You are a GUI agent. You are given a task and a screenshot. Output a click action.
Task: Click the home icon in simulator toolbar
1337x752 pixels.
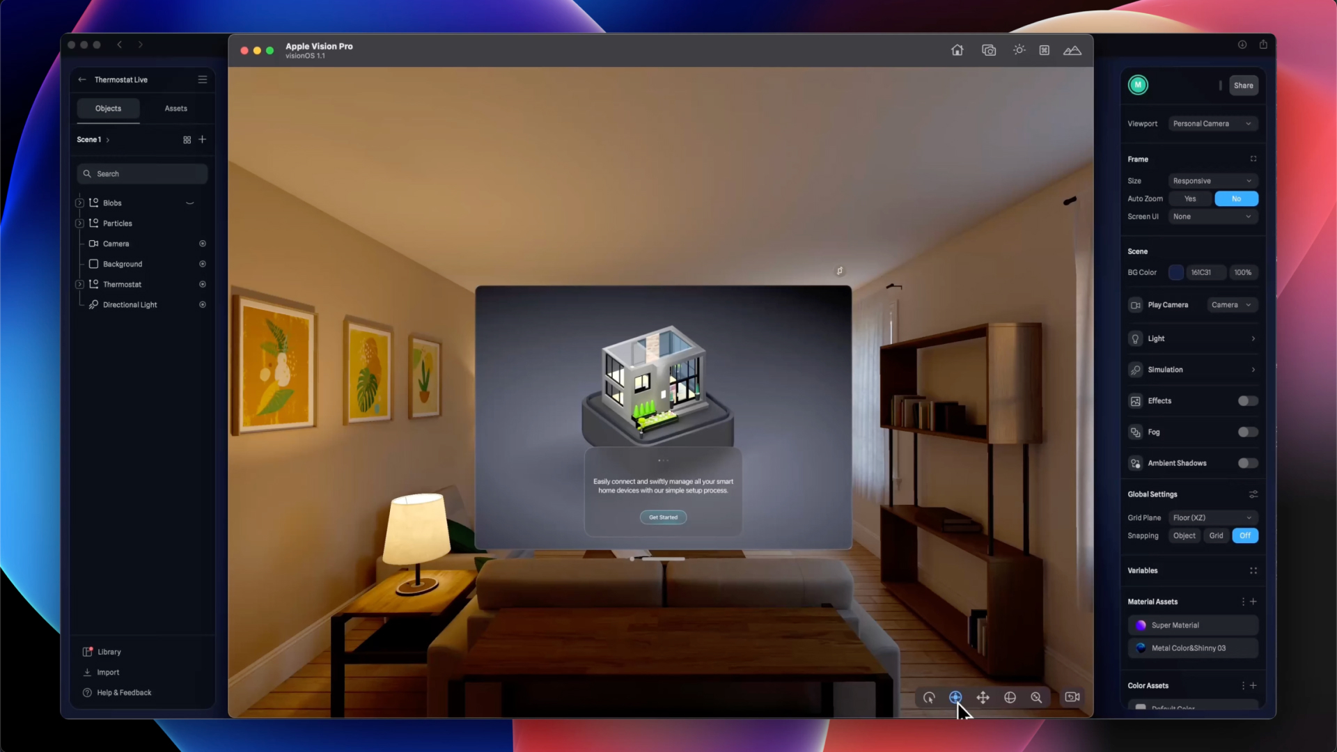957,50
